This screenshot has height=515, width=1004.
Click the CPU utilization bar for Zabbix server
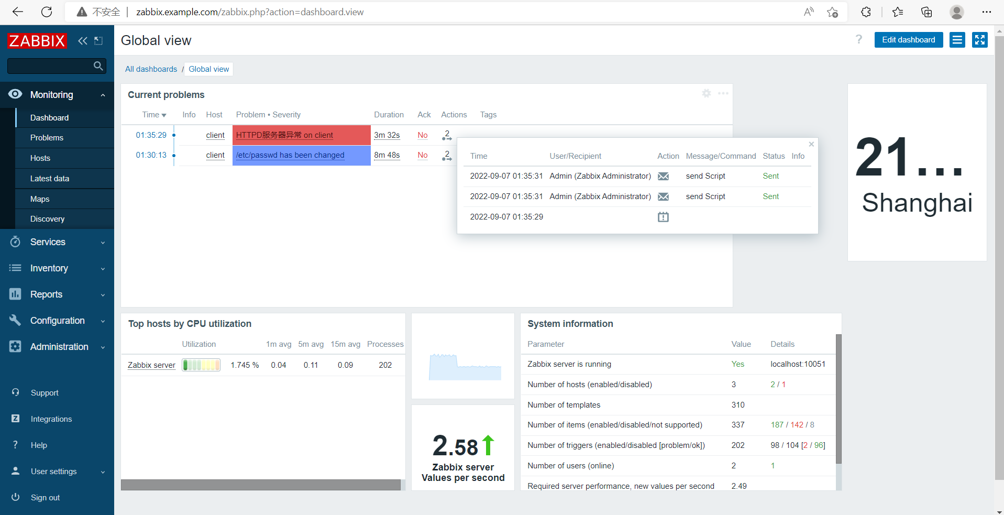coord(201,365)
